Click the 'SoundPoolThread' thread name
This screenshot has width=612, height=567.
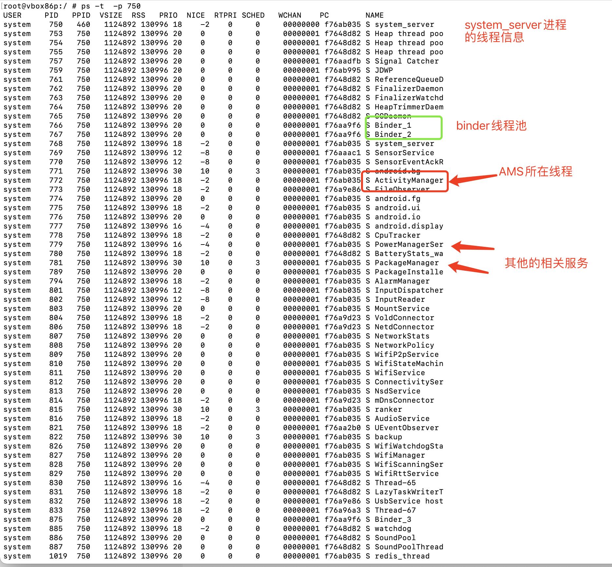pos(409,547)
